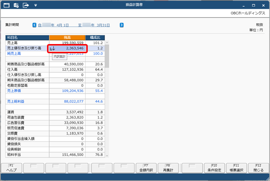Open the start date 4月1日 link
The image size is (270, 181).
53,25
